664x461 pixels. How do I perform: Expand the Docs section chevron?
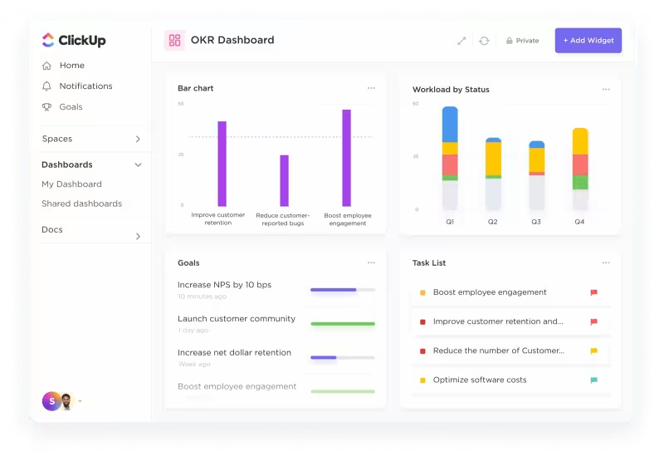138,236
